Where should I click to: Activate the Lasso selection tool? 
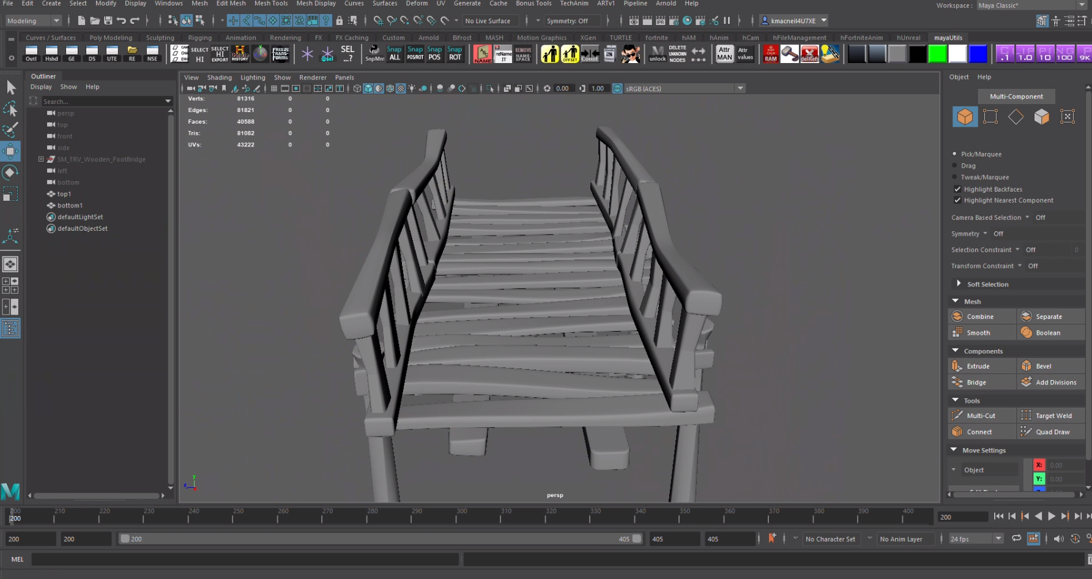pos(10,108)
